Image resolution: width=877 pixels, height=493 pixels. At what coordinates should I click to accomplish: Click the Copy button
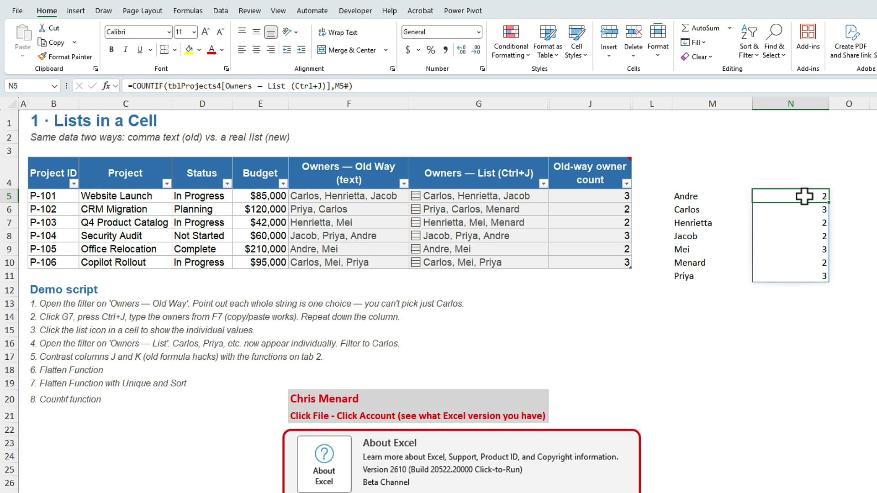pos(51,42)
